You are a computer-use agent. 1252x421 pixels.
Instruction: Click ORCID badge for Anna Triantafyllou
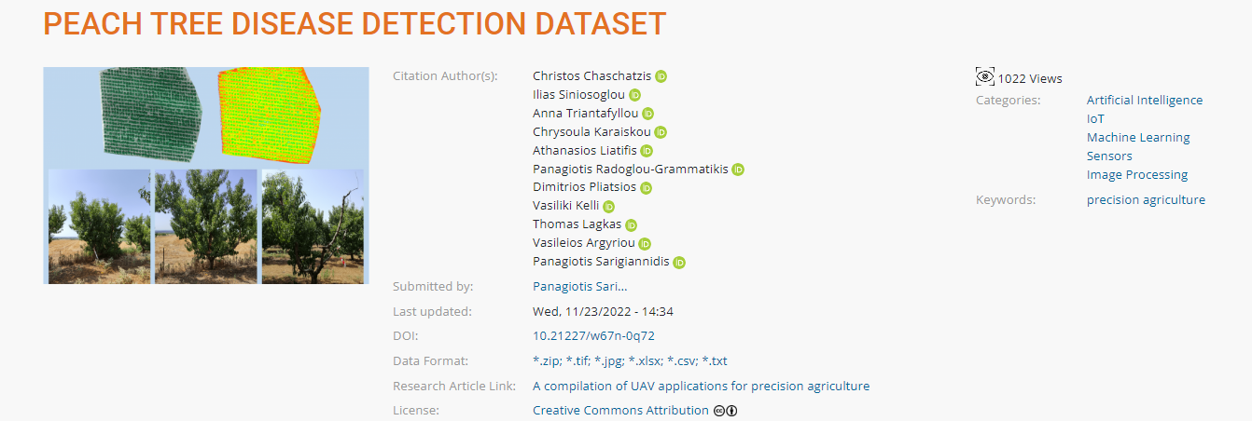(x=648, y=114)
